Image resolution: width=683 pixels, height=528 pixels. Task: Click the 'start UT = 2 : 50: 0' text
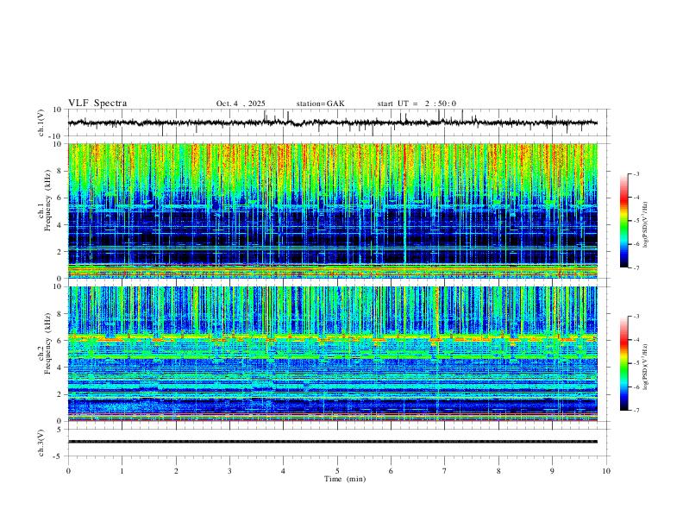tap(417, 104)
